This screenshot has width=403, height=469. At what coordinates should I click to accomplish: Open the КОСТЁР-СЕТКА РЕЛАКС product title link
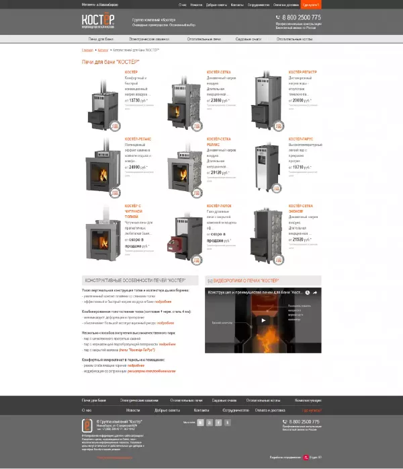point(218,142)
